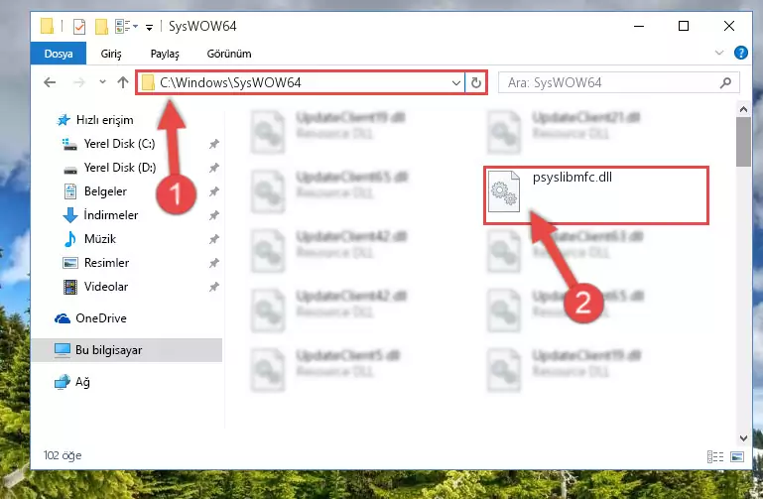Click the pin icon next to İndirmeler

click(x=213, y=215)
